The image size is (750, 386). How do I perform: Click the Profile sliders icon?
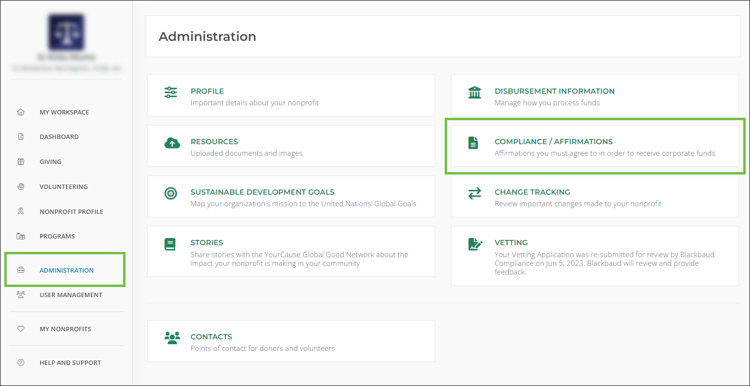(x=171, y=92)
